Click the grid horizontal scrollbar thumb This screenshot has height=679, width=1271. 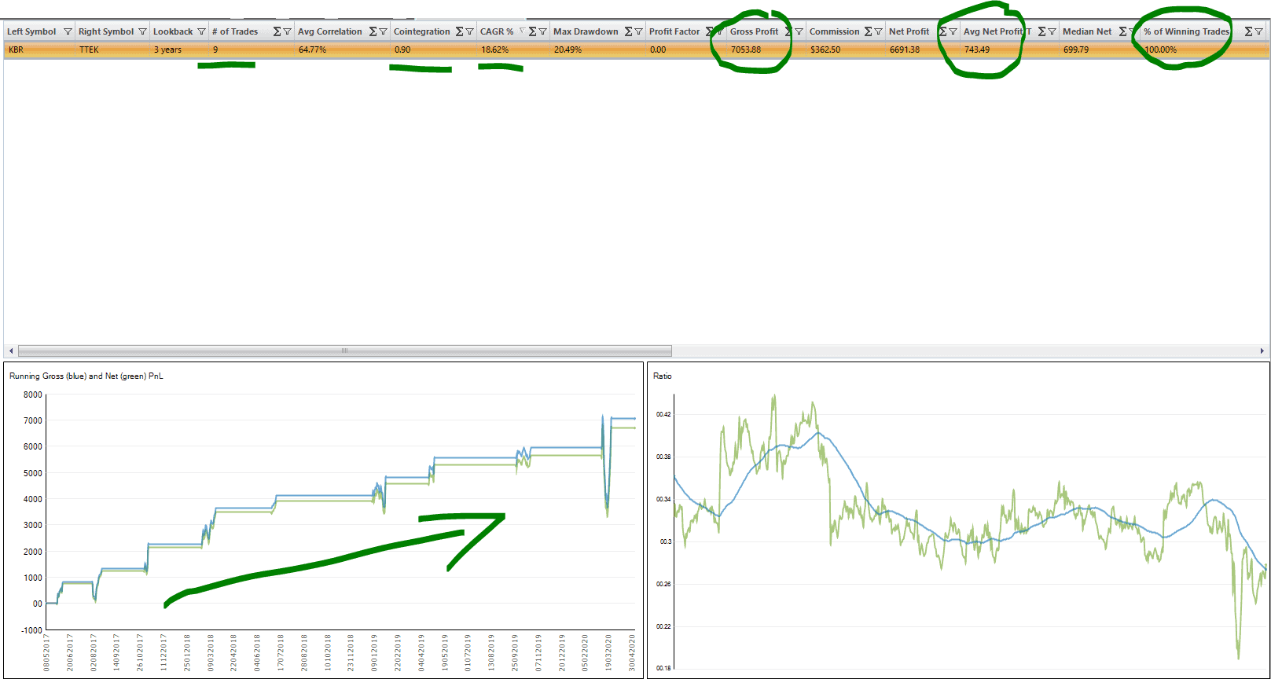[344, 351]
